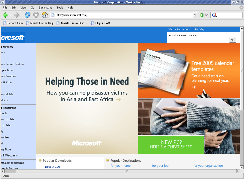Click the New PC cheat sheet banner
The height and width of the screenshot is (179, 244).
(171, 145)
